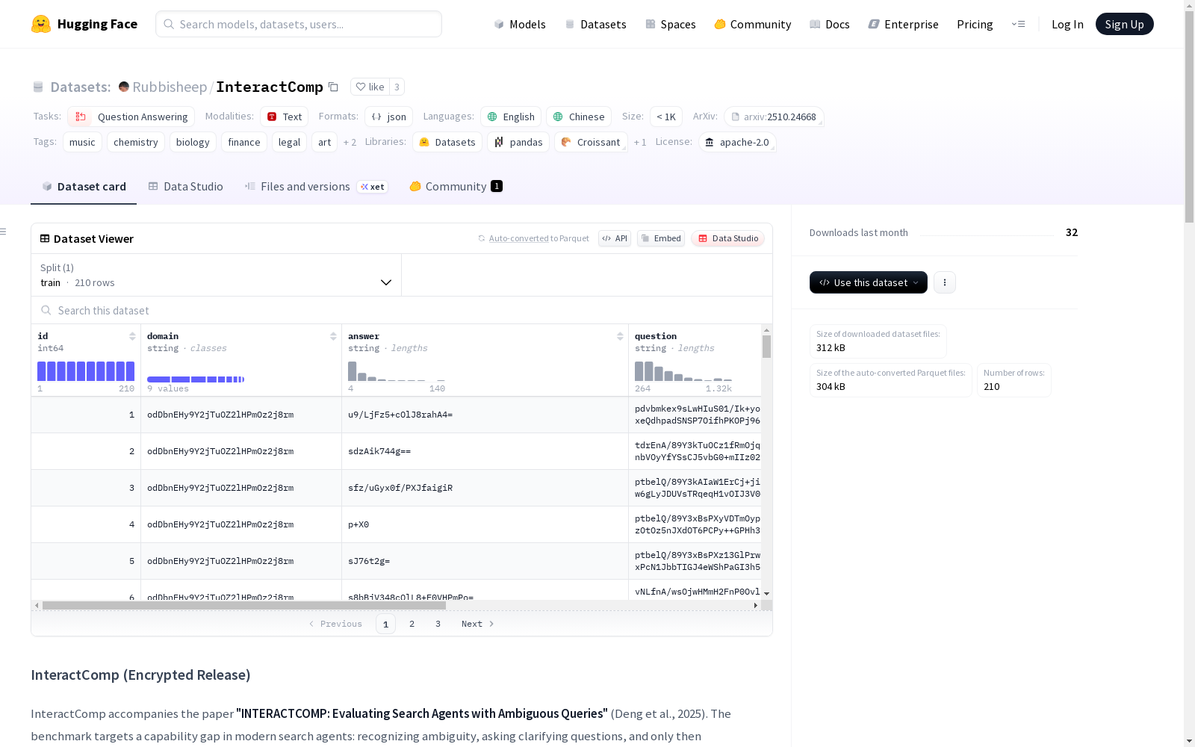Sort by the domain column
Screen dimensions: 1195x747
click(333, 336)
